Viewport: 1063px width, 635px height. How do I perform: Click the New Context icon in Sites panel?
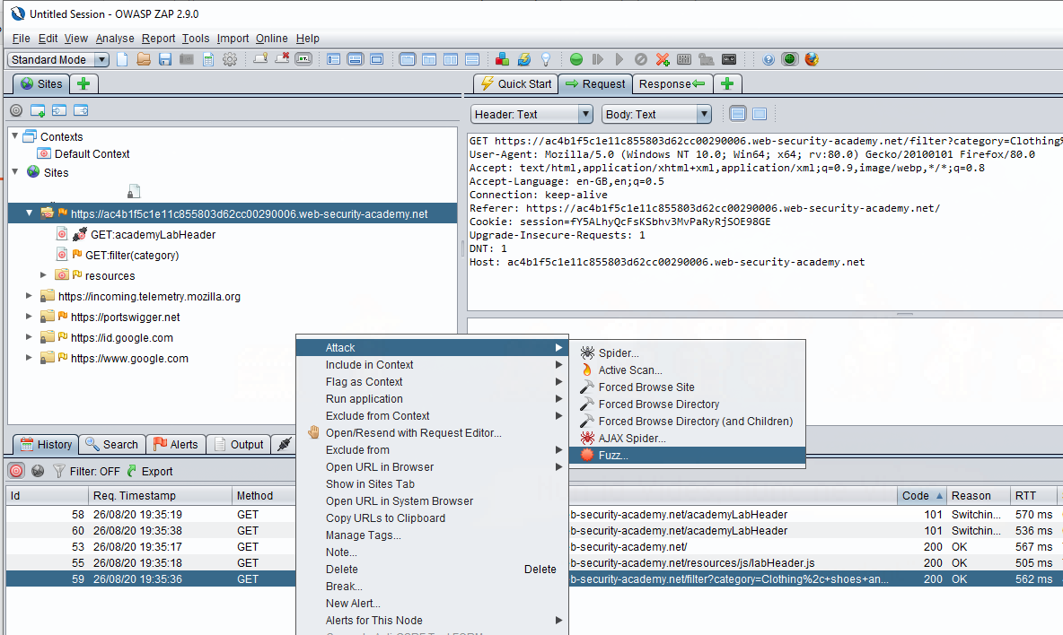coord(38,110)
